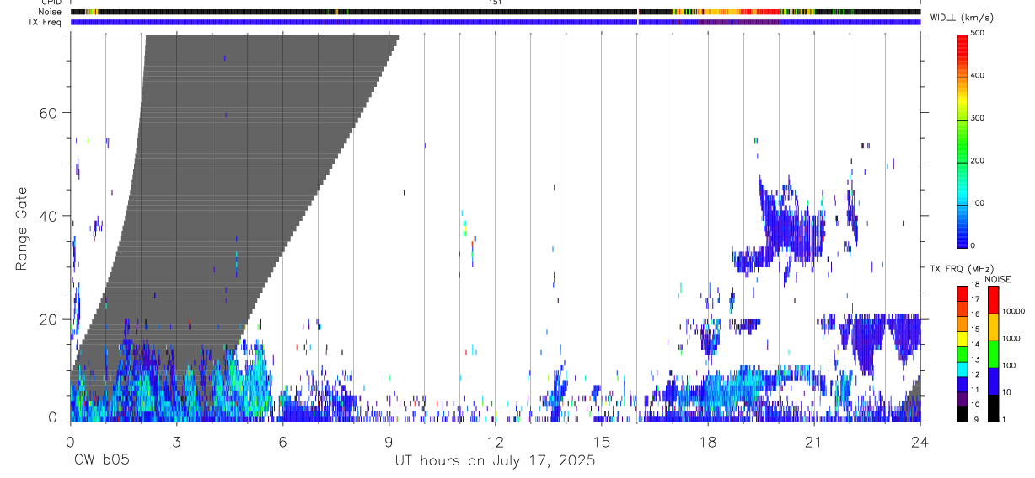The height and width of the screenshot is (478, 1035).
Task: Click the Noise row label
Action: point(51,12)
